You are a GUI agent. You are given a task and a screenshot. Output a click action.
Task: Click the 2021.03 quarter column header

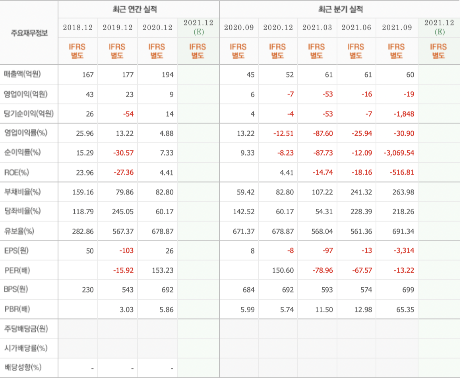coord(317,28)
